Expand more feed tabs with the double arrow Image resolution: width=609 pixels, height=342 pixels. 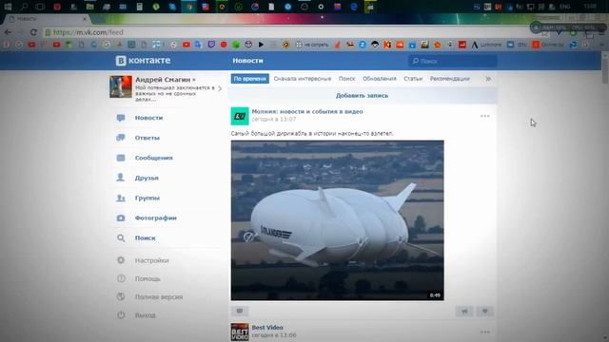(x=488, y=79)
